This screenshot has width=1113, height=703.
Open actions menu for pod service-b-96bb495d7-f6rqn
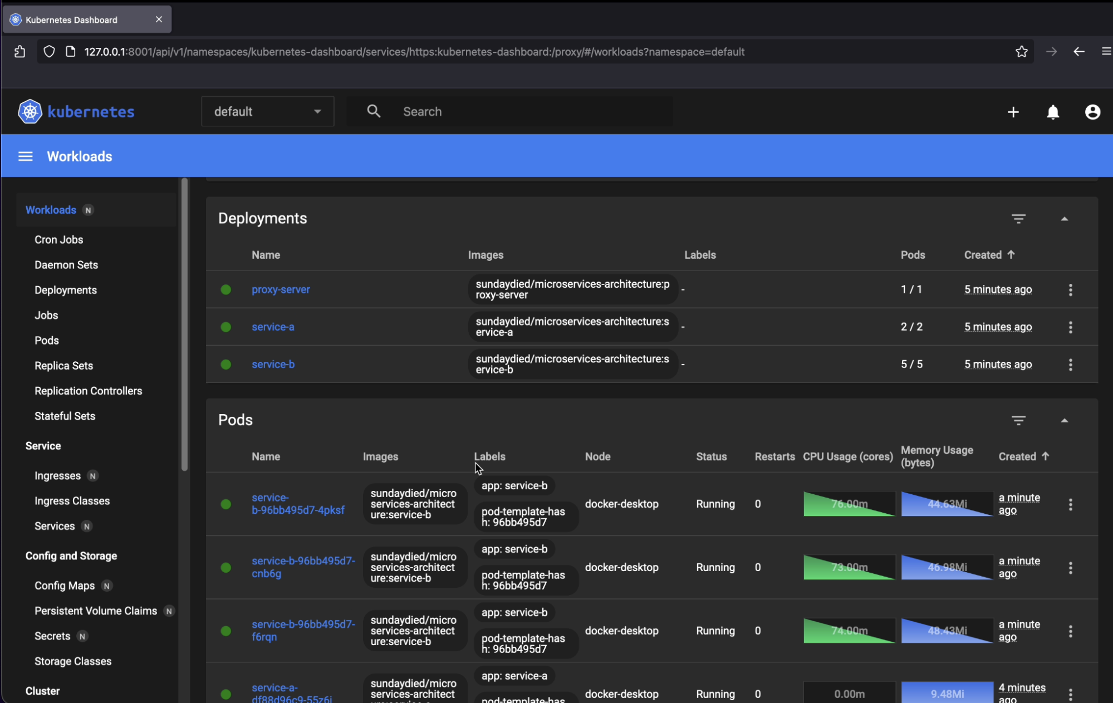tap(1070, 631)
